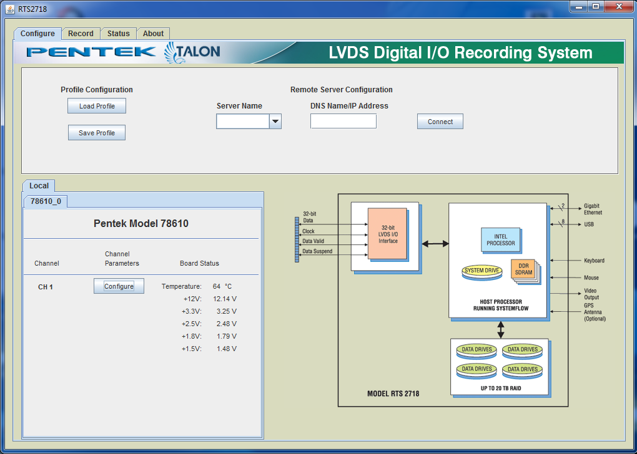Screen dimensions: 637x454
Task: Click the CH 1 channel label
Action: (46, 287)
